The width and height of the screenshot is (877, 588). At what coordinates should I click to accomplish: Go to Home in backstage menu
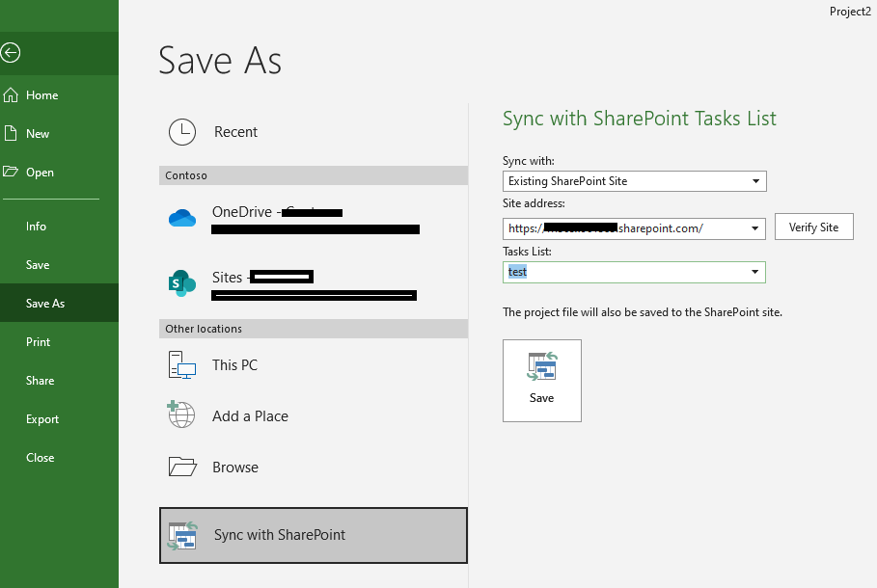[x=41, y=95]
